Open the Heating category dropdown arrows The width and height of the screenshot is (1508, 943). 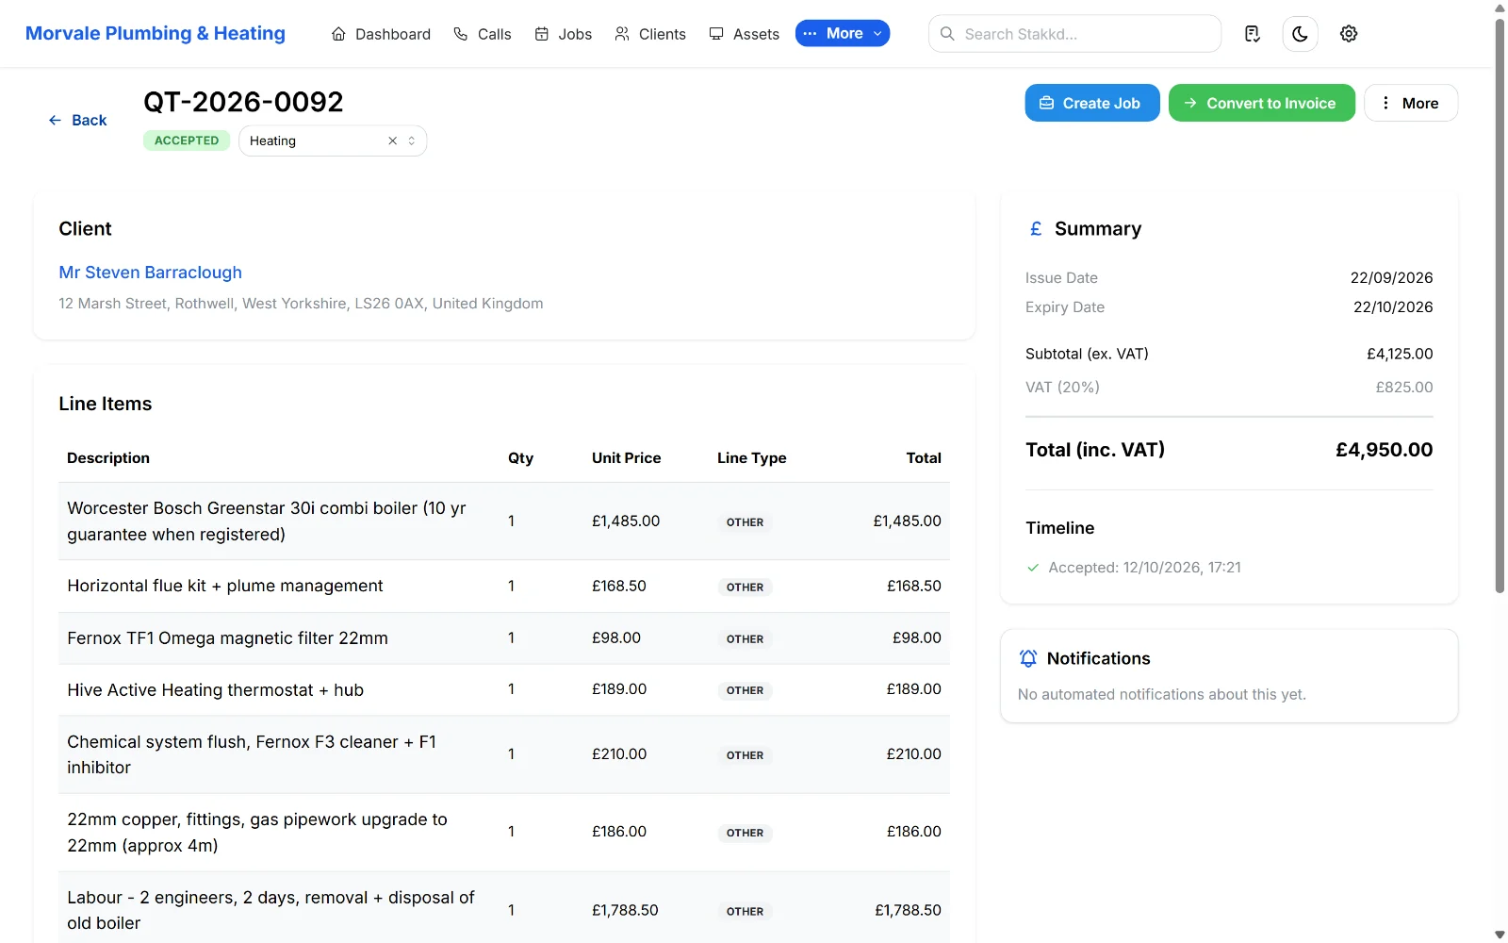(x=412, y=141)
